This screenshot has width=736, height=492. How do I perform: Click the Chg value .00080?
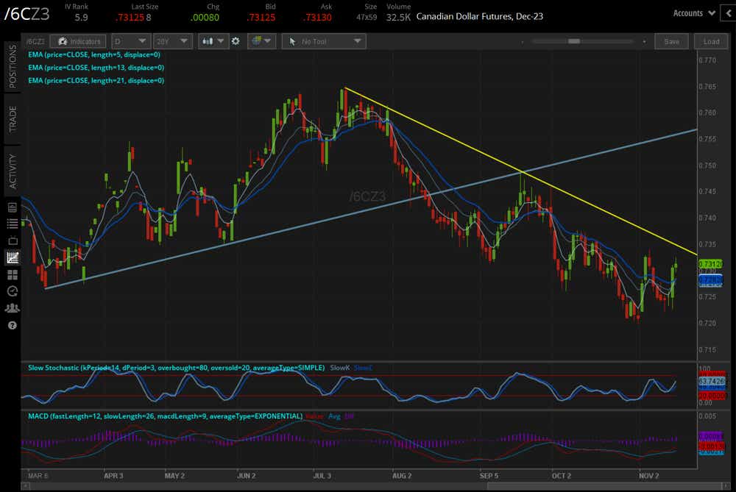205,18
